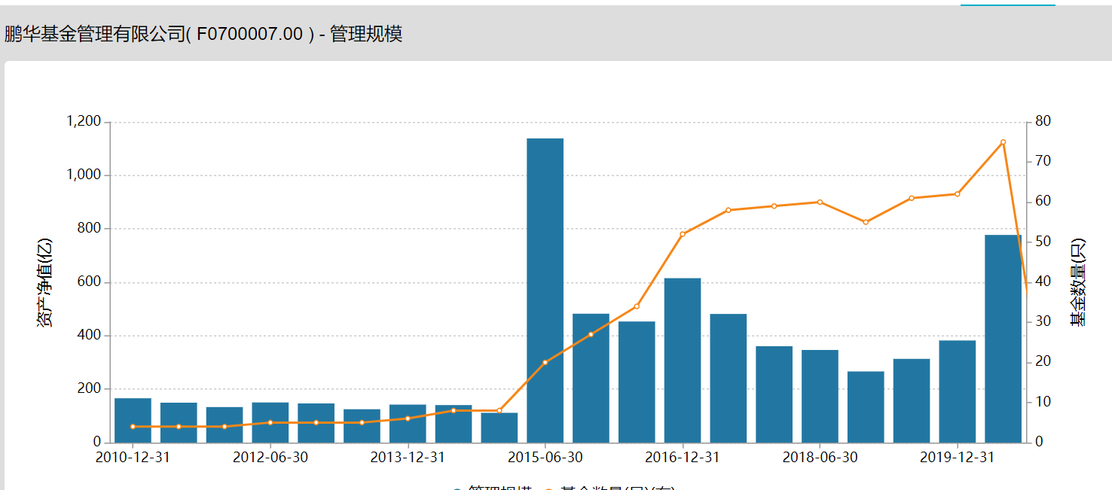Click the x-axis label 2013-12-31
The image size is (1112, 490).
(x=408, y=458)
